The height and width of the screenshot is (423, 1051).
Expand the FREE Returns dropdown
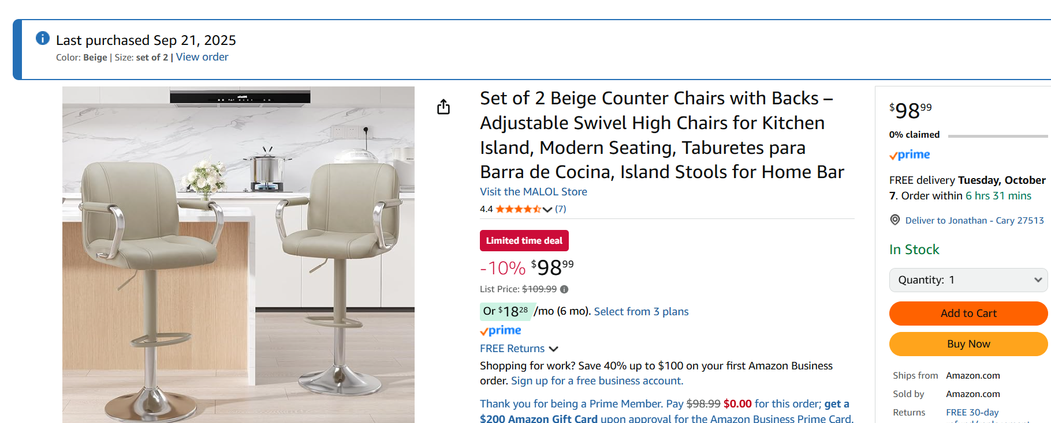(553, 349)
